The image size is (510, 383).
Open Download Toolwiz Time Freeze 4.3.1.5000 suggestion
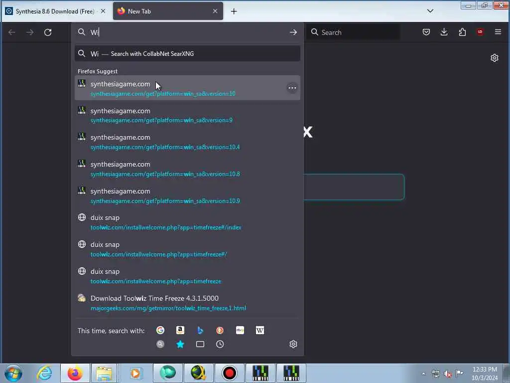(x=187, y=303)
